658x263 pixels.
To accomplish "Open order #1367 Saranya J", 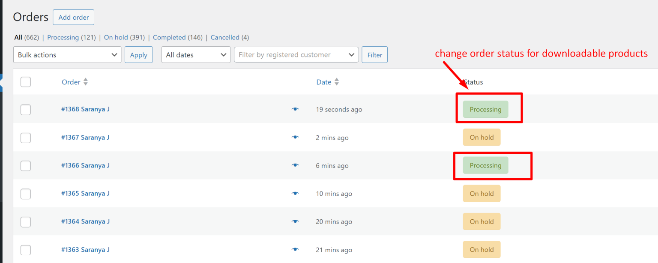I will [85, 137].
